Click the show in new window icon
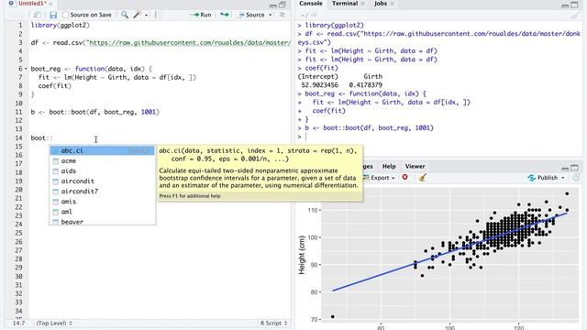The image size is (587, 330). (37, 15)
